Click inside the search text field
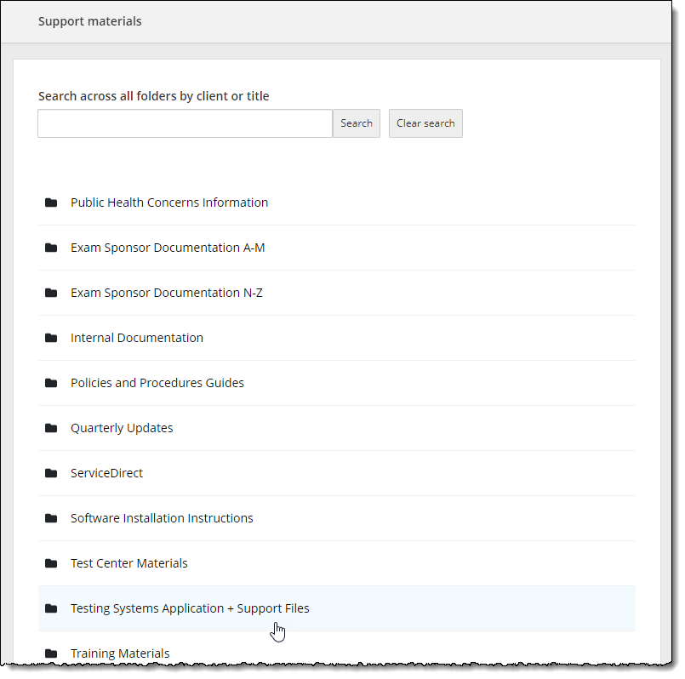Screen dimensions: 685x679 pos(184,123)
